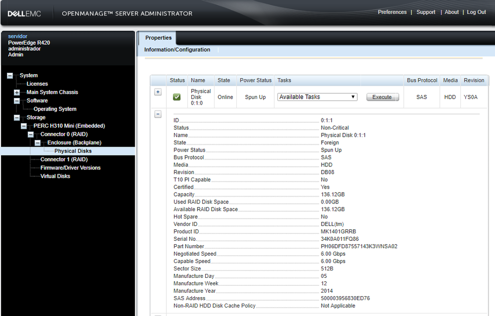Image resolution: width=495 pixels, height=316 pixels.
Task: Click the Used RAID Disk Space 0.00GB value
Action: click(330, 202)
